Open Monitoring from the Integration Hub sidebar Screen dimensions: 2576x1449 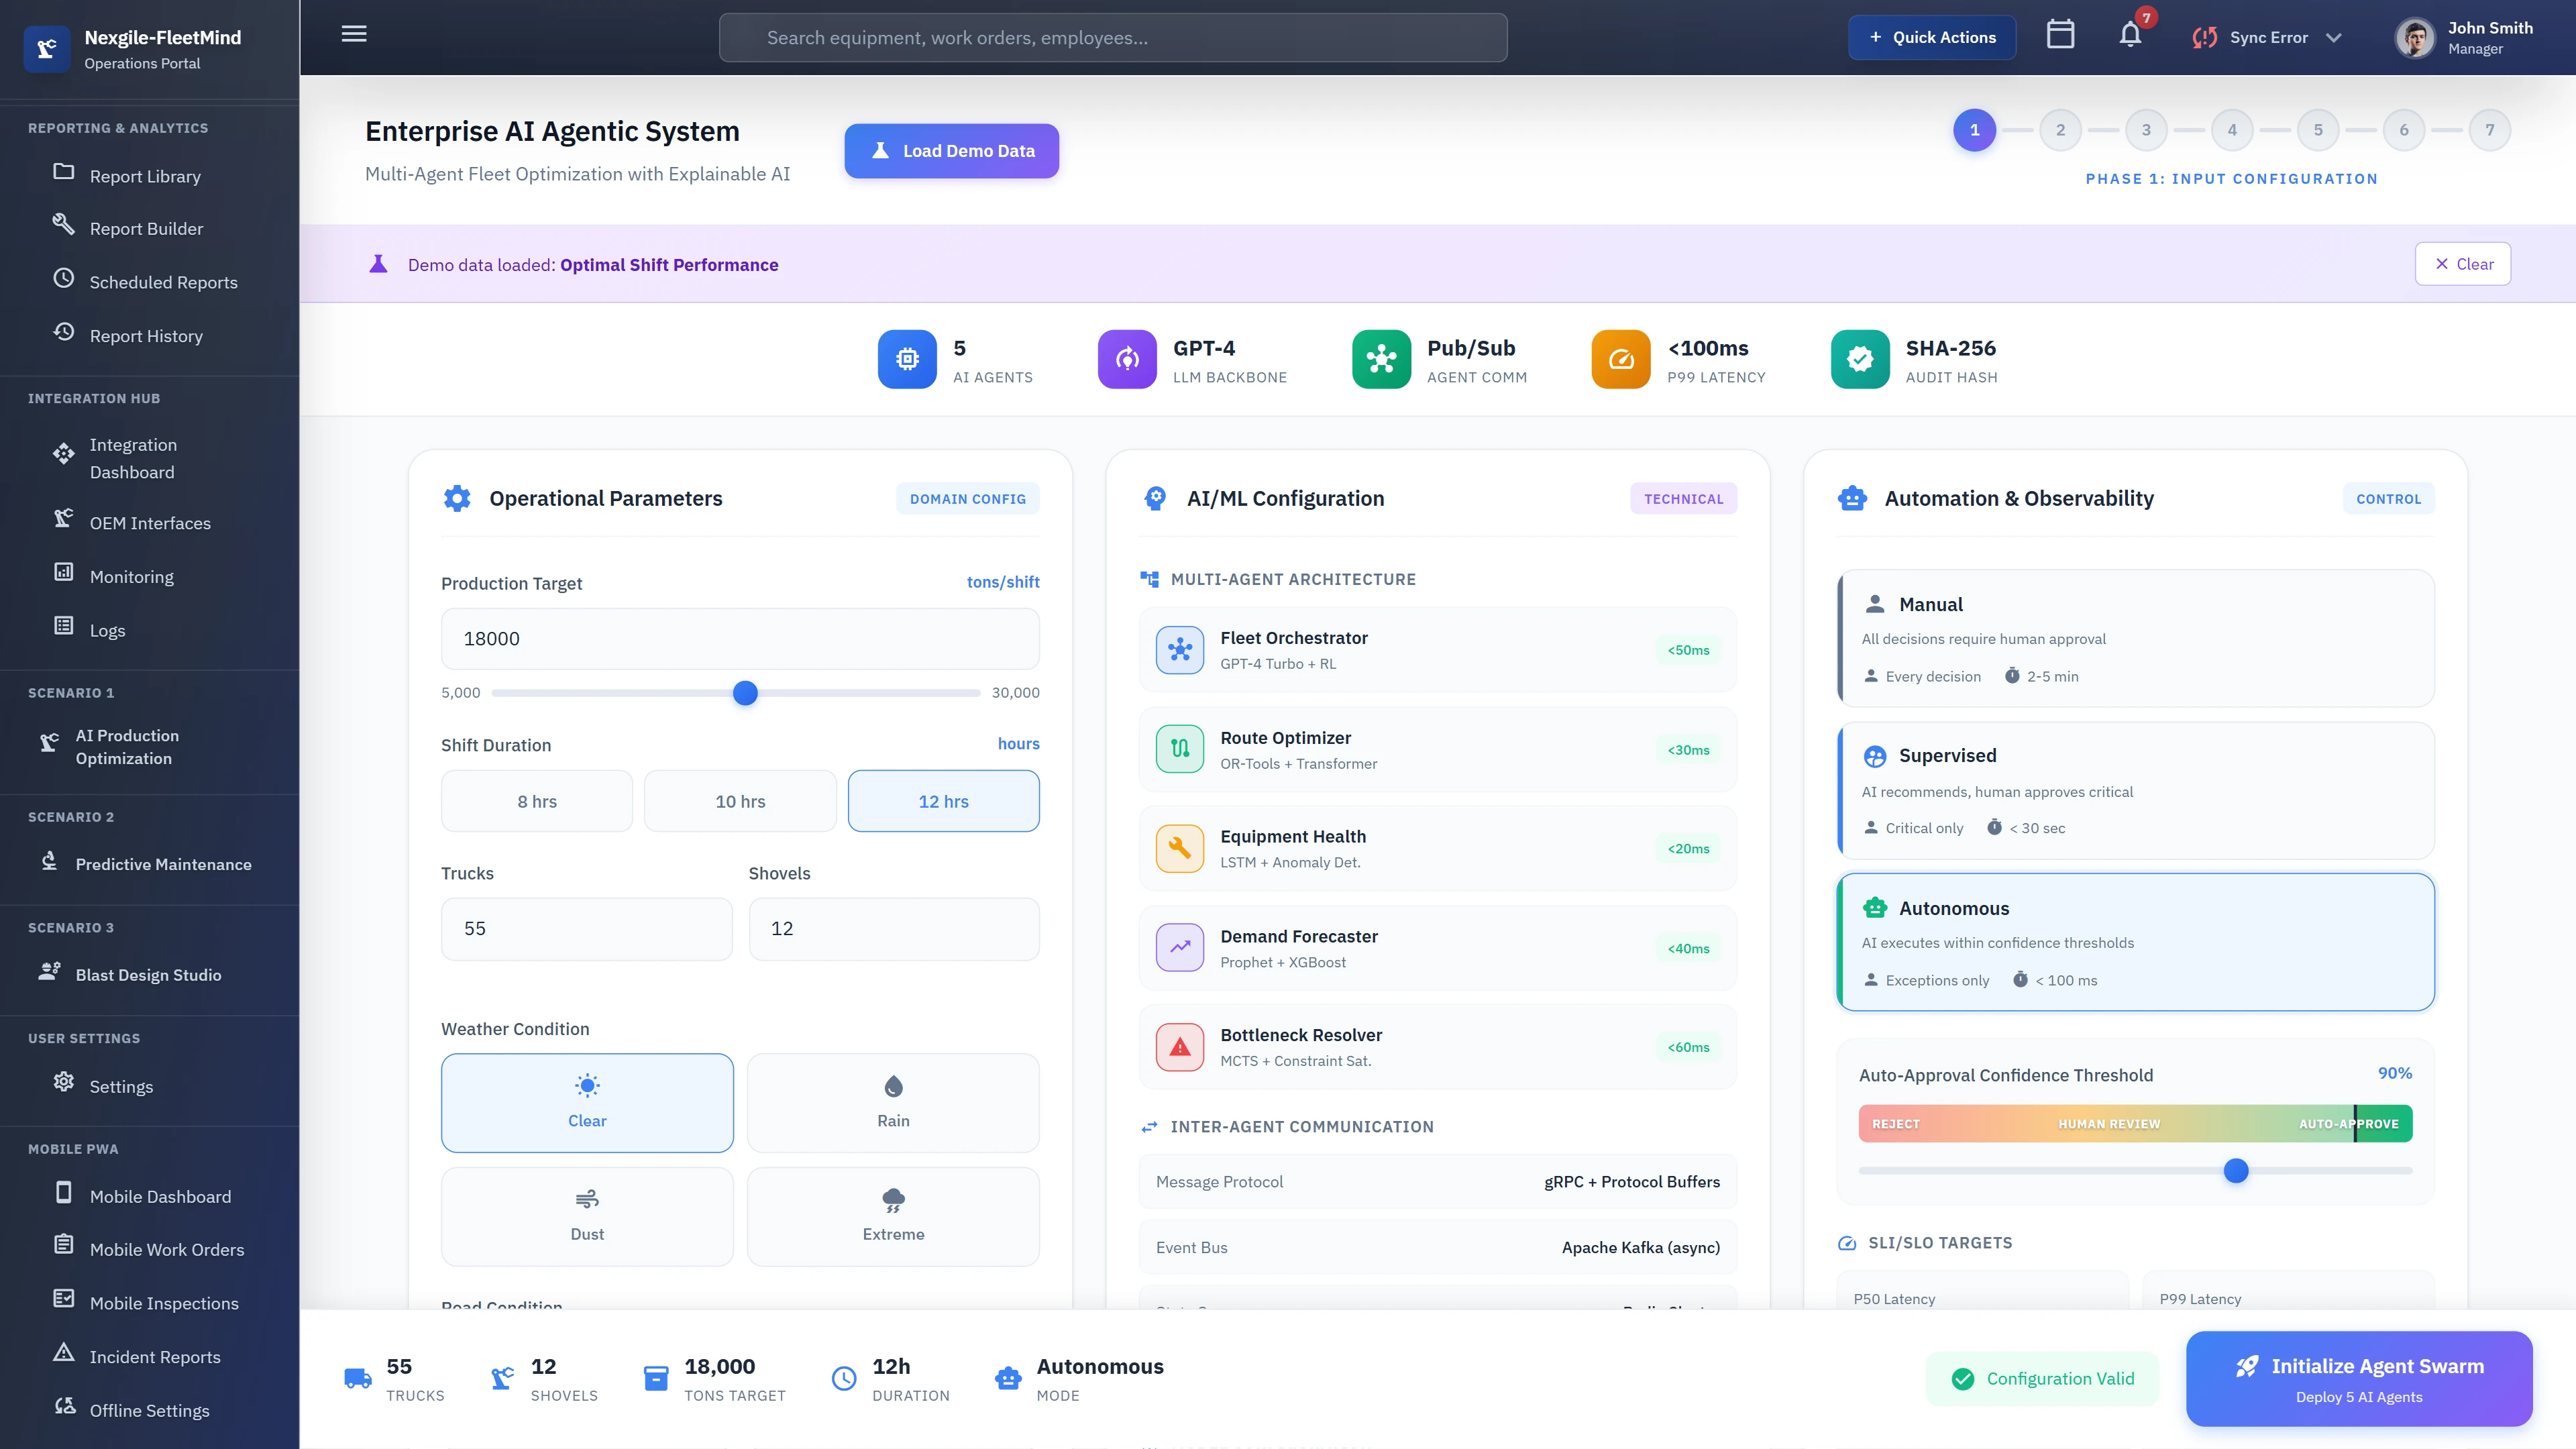click(x=131, y=576)
